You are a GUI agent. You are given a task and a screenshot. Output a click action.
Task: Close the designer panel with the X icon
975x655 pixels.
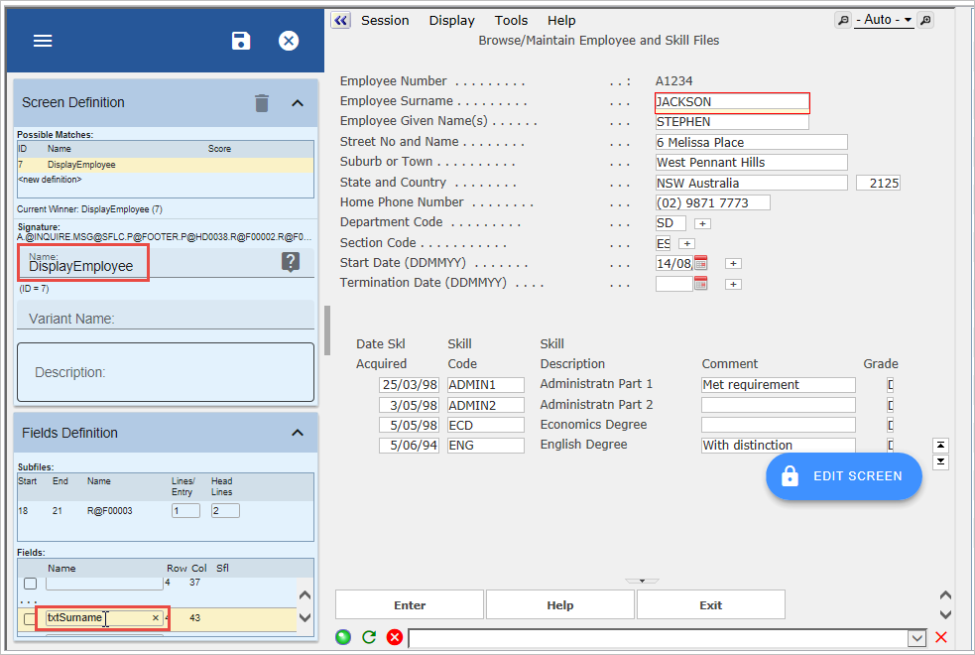point(288,41)
